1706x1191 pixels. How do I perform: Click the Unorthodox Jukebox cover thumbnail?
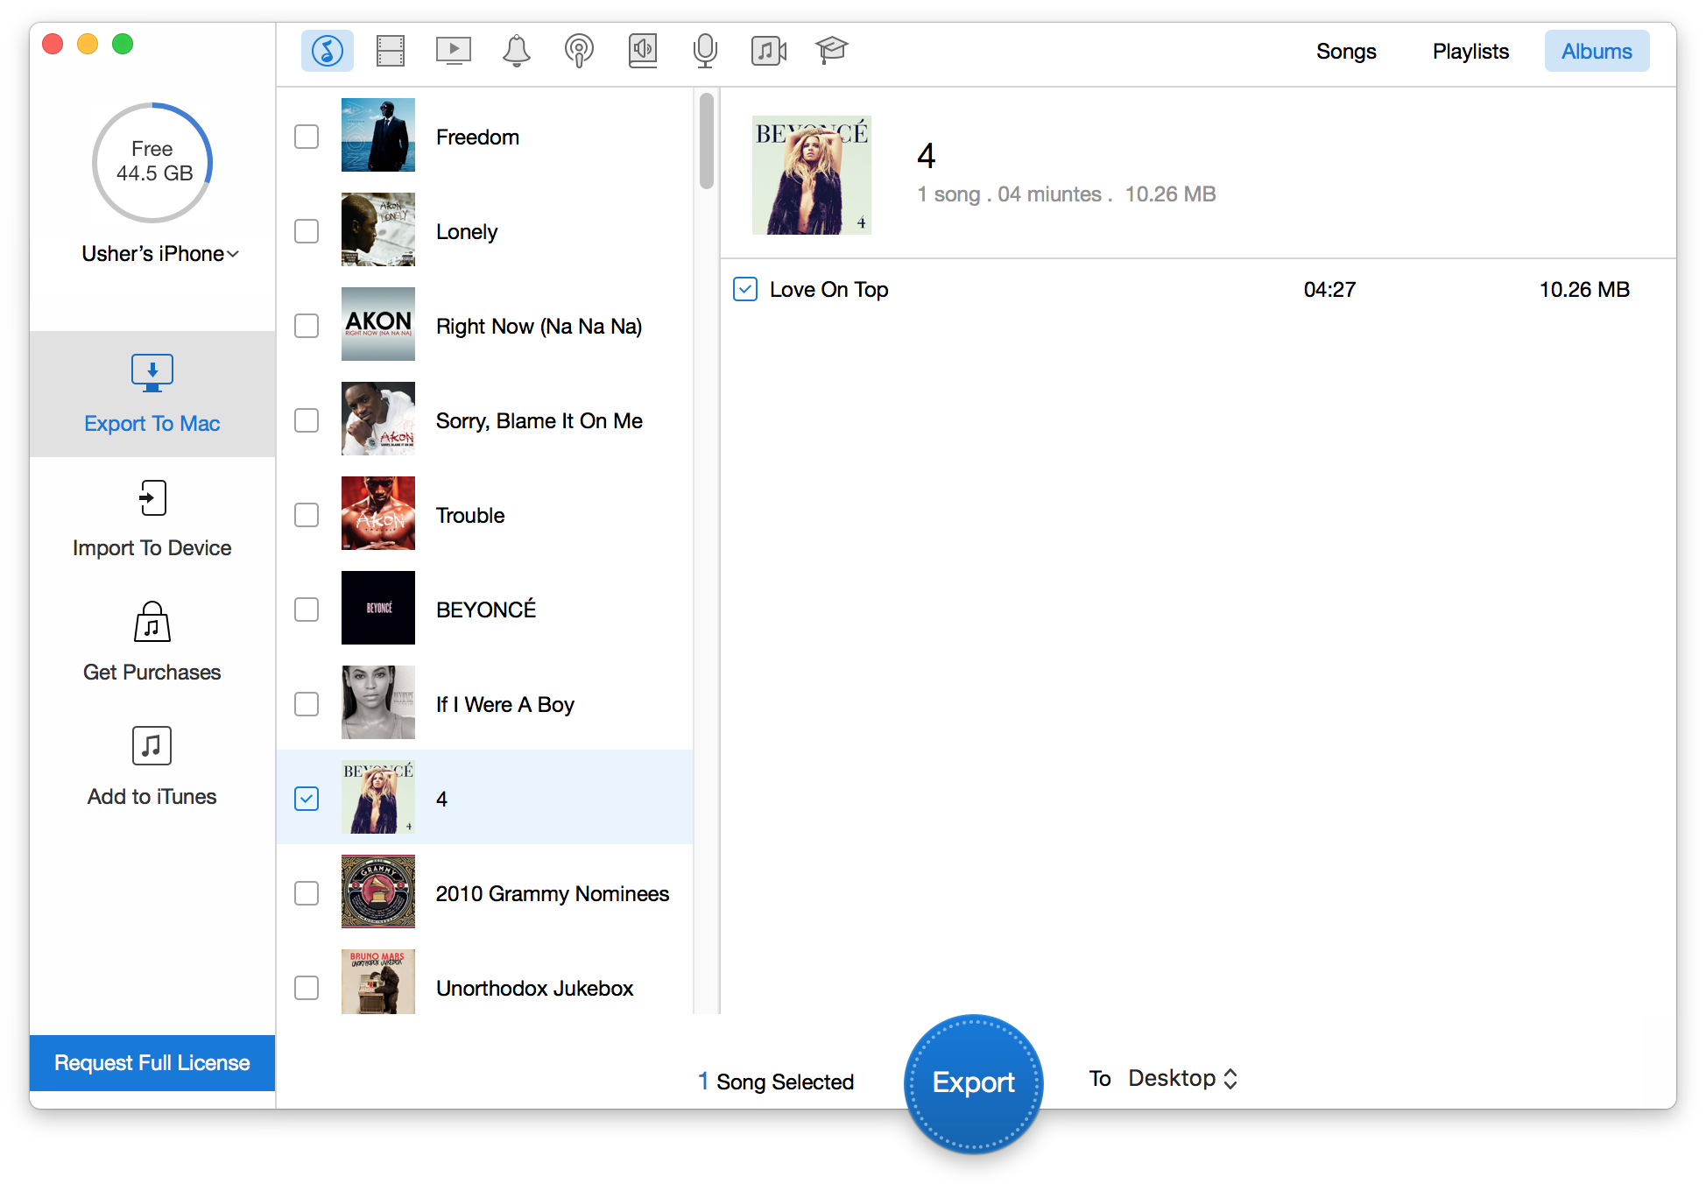(x=378, y=983)
